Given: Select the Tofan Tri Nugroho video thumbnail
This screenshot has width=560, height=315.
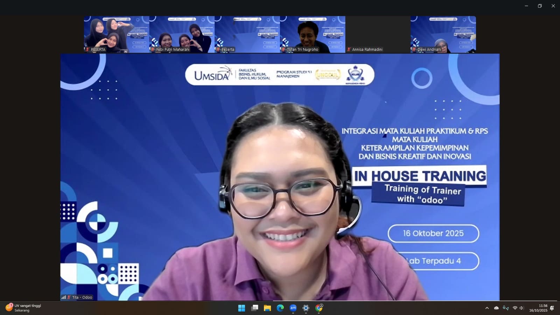Looking at the screenshot, I should pos(312,34).
